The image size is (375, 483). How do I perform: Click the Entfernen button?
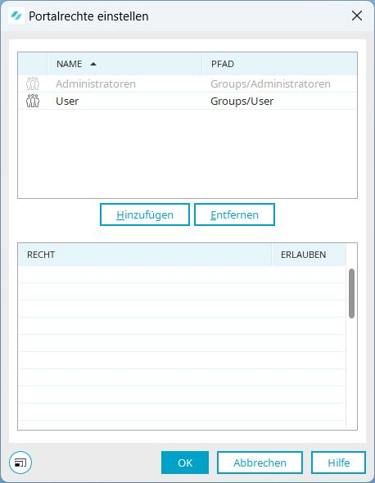point(234,214)
